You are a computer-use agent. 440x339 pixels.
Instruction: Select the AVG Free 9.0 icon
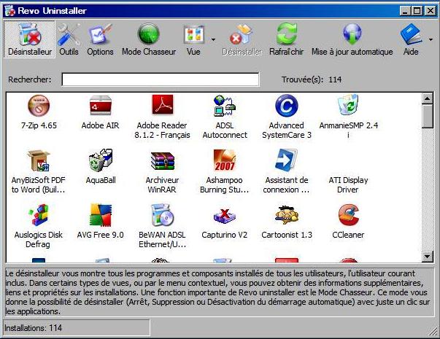(101, 215)
